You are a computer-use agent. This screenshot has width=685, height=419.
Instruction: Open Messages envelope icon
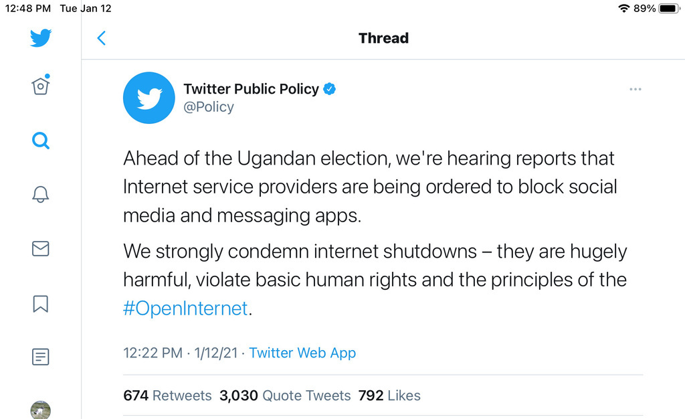pyautogui.click(x=41, y=249)
